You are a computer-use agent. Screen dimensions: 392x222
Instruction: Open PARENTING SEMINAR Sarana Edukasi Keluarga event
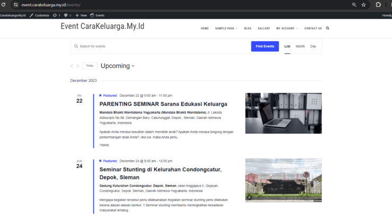point(163,104)
